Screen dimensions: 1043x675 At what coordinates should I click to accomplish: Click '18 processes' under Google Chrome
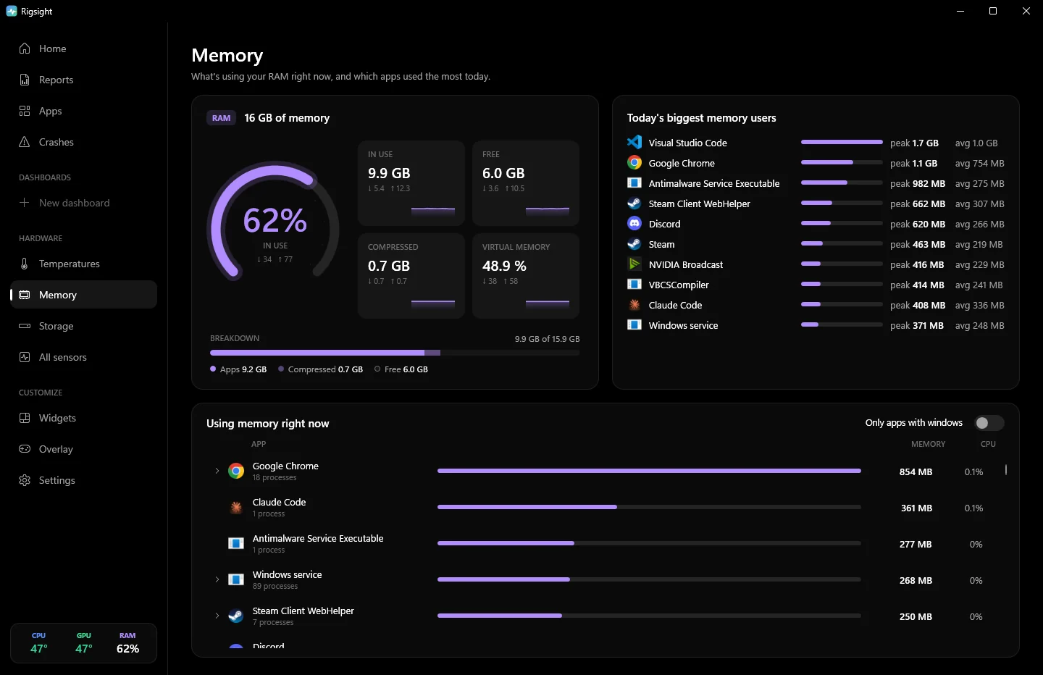tap(275, 478)
